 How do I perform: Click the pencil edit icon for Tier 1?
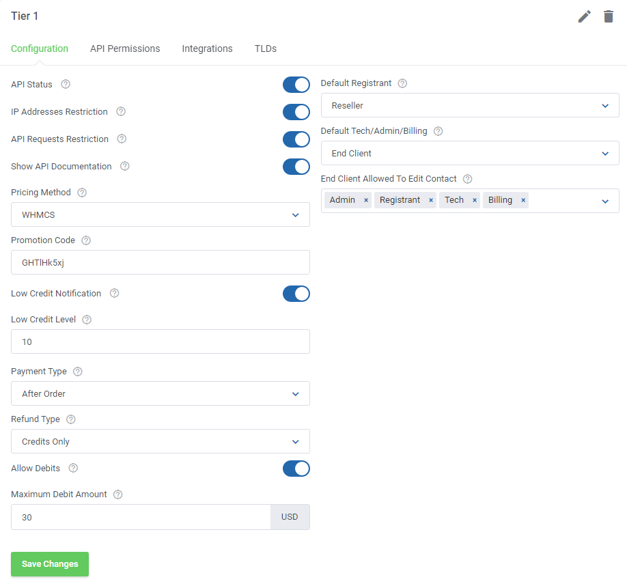(x=584, y=16)
